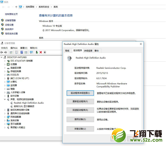166x146 pixels.
Task: Switch to the 详细信息 tab in properties dialog
Action: [88, 51]
